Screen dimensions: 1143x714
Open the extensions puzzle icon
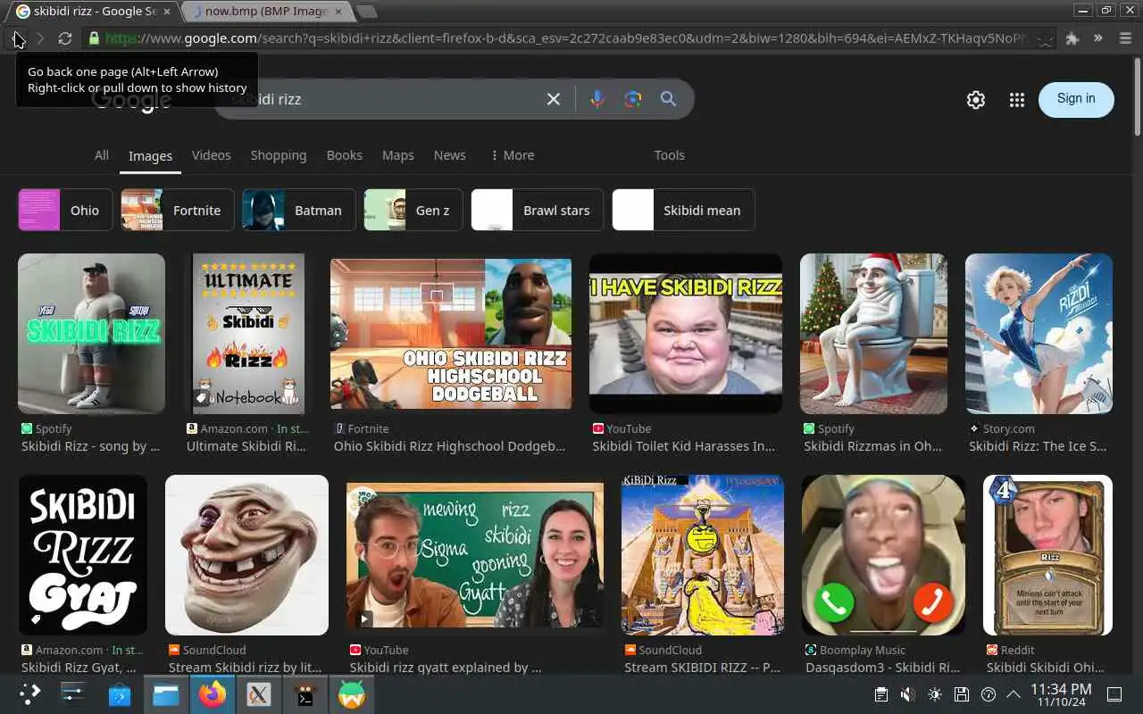pos(1072,38)
